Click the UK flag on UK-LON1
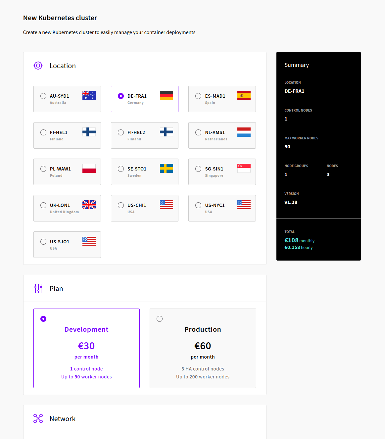This screenshot has height=439, width=385. (x=89, y=205)
